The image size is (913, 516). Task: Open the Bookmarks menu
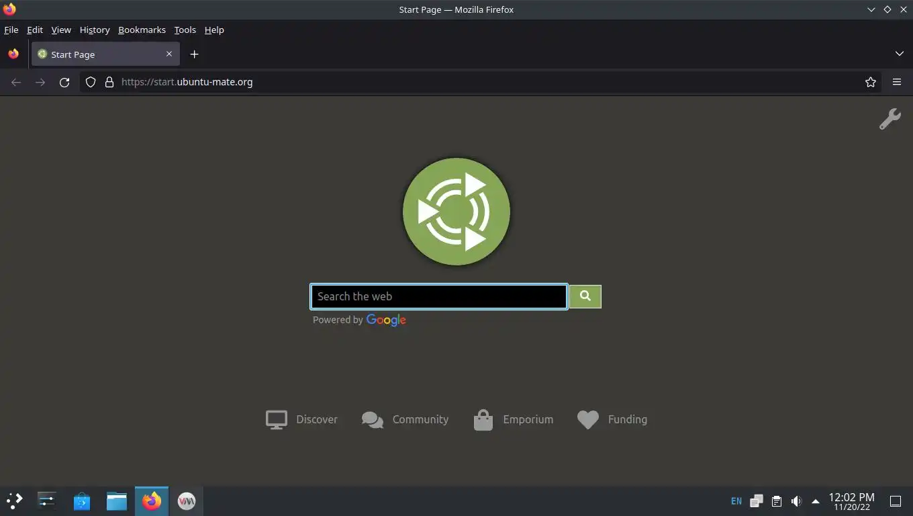[142, 30]
